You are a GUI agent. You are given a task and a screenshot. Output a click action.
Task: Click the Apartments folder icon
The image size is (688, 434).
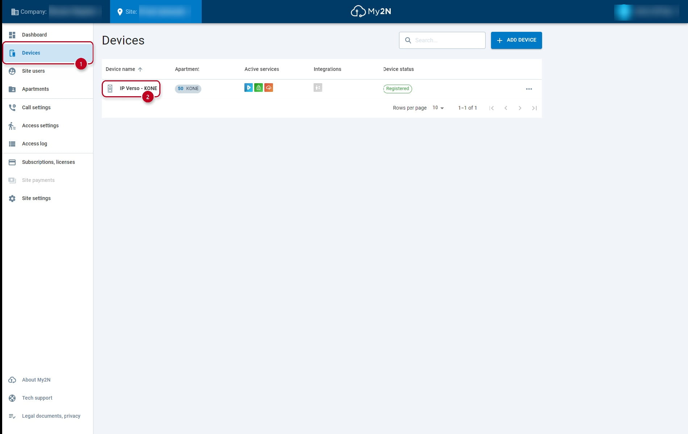coord(12,89)
